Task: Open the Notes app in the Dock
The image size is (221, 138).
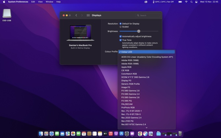Action: (100, 133)
